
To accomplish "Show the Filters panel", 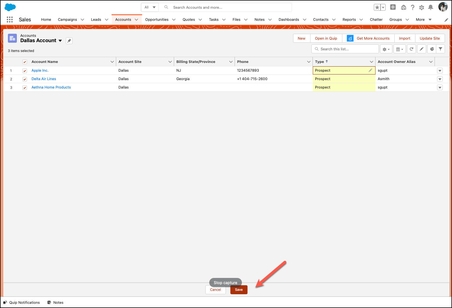I will point(440,49).
